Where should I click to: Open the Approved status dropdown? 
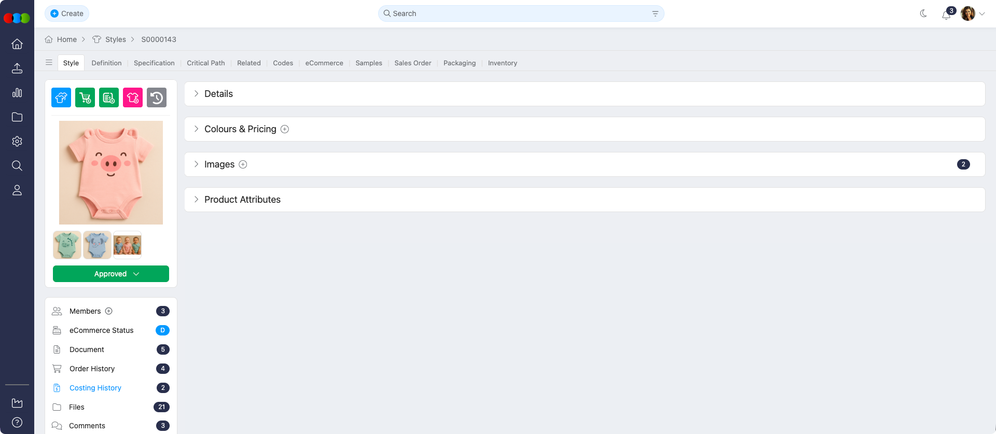click(x=111, y=274)
